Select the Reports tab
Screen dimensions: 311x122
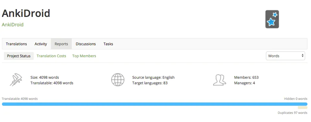(61, 44)
